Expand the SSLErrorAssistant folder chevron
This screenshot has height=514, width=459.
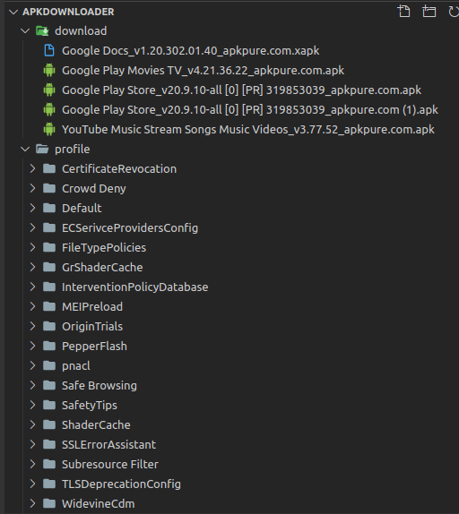[32, 444]
